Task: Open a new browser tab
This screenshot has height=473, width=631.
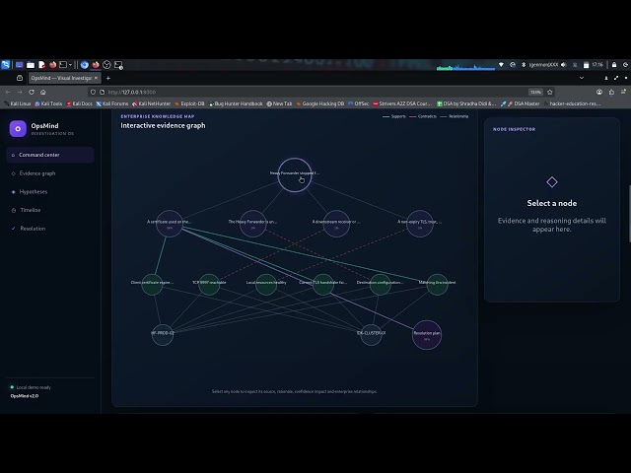Action: tap(108, 78)
